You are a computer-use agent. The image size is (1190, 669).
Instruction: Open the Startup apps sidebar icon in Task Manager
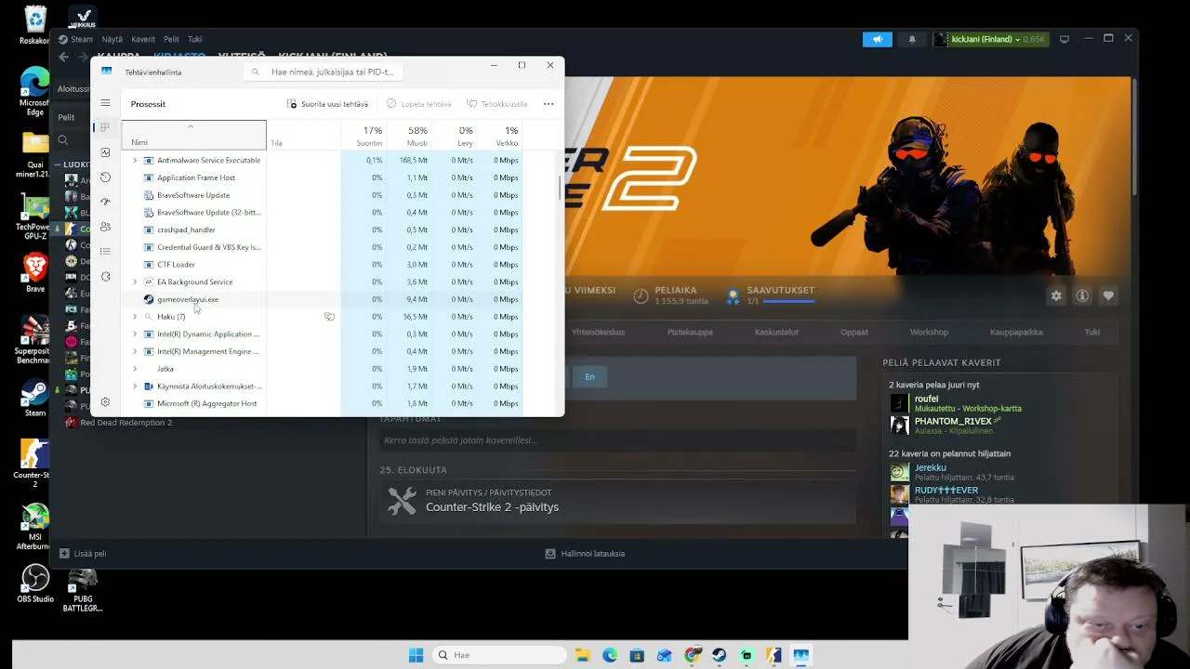(105, 202)
